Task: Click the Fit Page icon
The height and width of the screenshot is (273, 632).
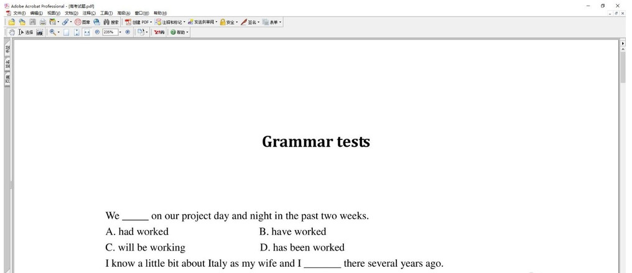Action: 77,32
